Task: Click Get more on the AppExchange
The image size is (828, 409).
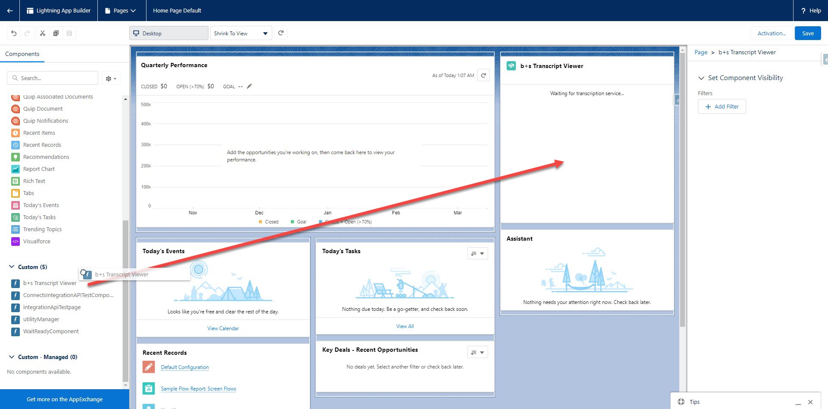Action: pyautogui.click(x=65, y=399)
